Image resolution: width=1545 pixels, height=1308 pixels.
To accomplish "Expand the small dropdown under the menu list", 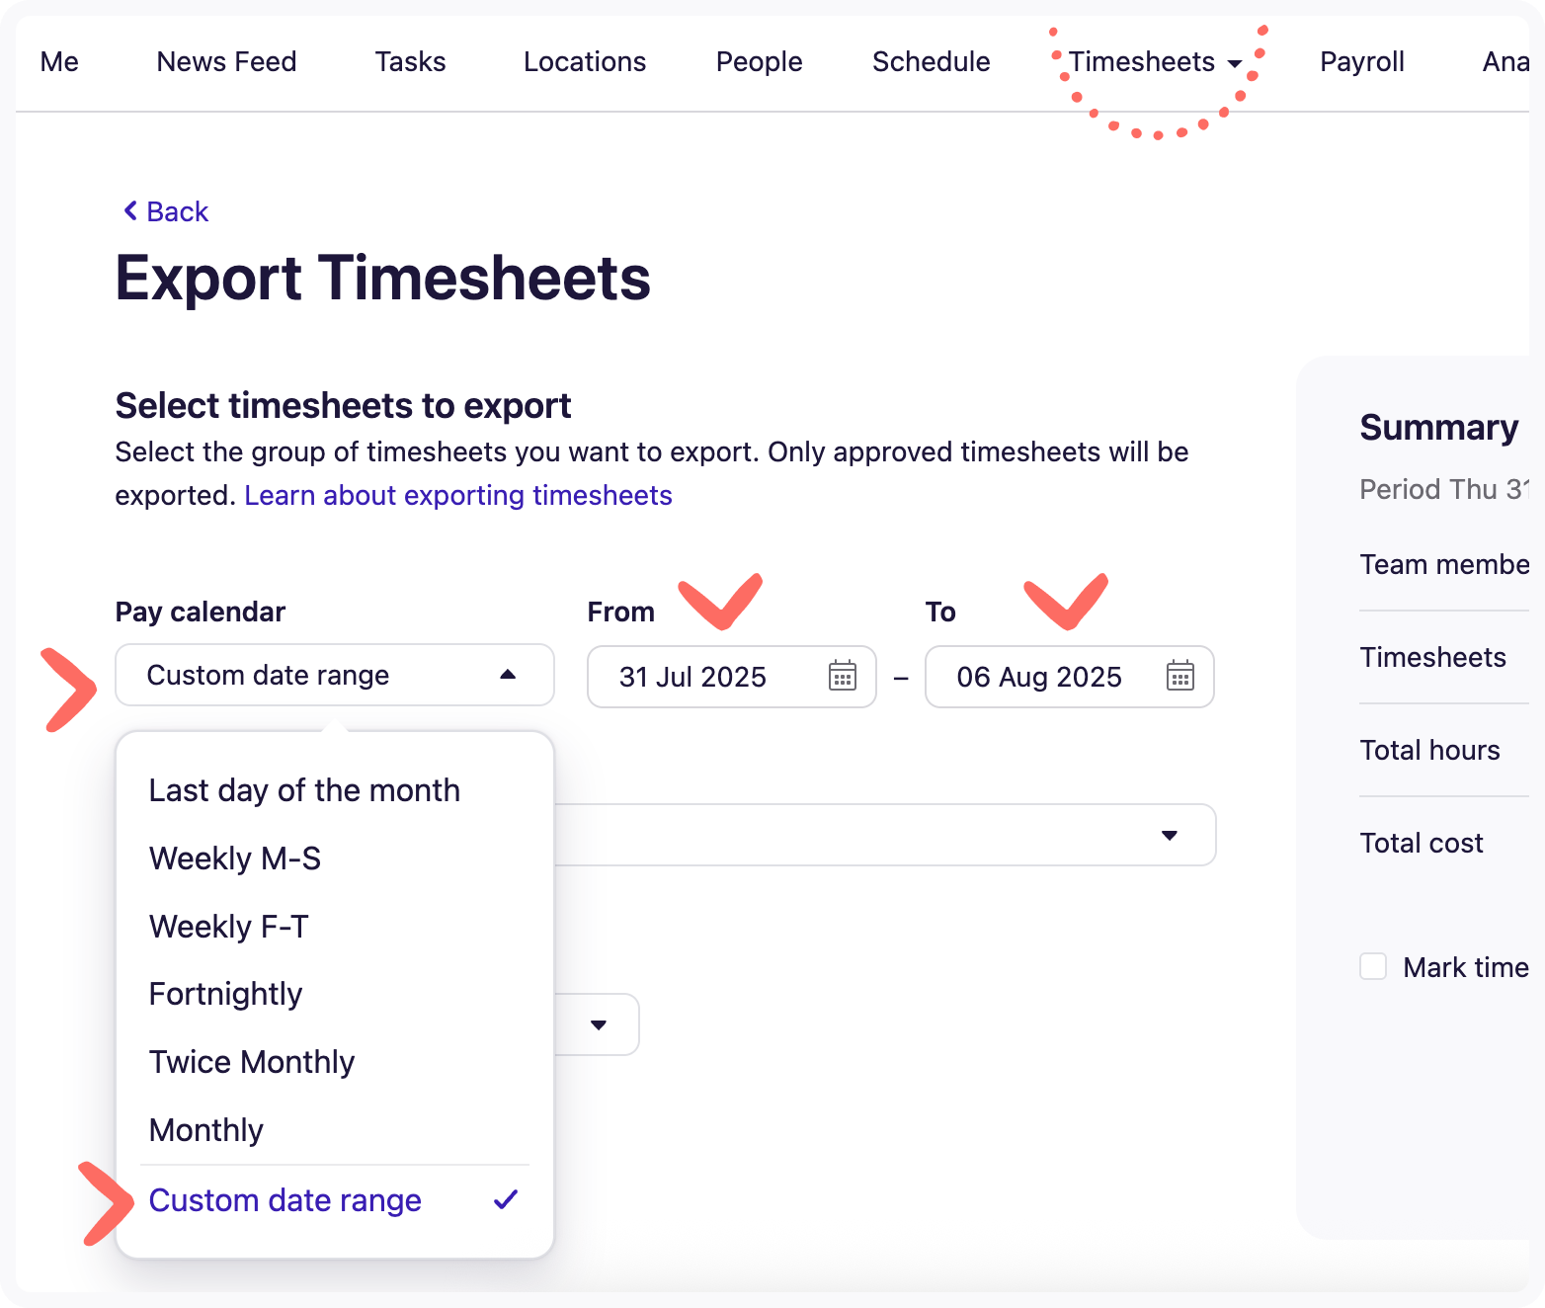I will point(599,1024).
